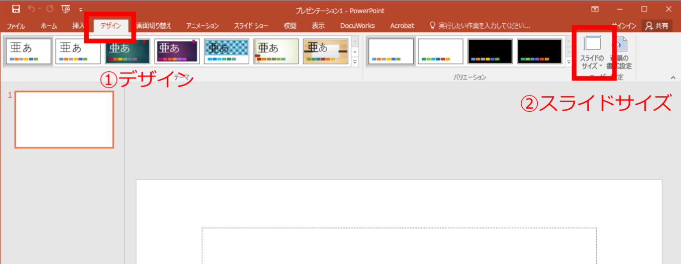Save the presentation via quick access toolbar
This screenshot has height=264, width=681.
(16, 8)
